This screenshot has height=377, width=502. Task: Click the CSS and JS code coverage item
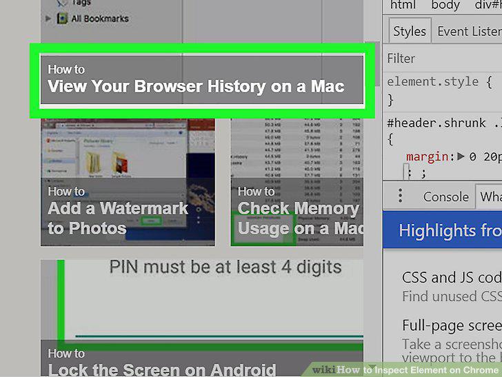[x=452, y=278]
